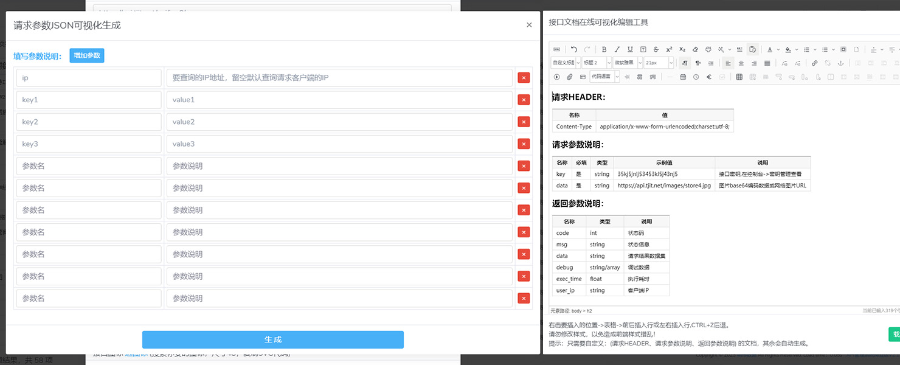The height and width of the screenshot is (365, 900).
Task: Click the key1 parameter name field
Action: click(x=89, y=100)
